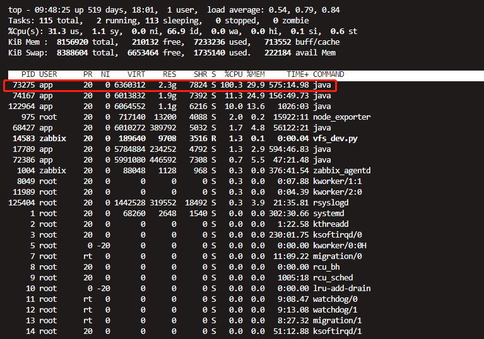Image resolution: width=484 pixels, height=339 pixels.
Task: Click the VIRT column header
Action: pos(136,74)
